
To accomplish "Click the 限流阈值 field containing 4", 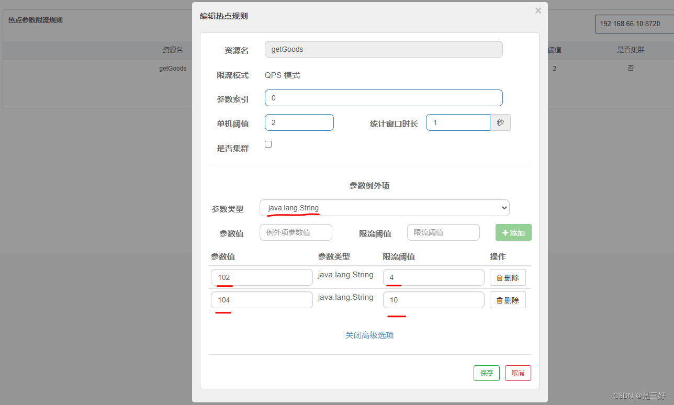I will [434, 277].
